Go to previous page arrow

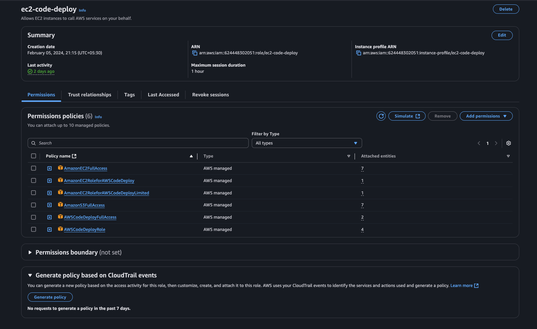479,143
